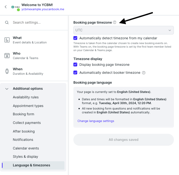
Task: Open help icon beside Automatically detect booker timezone
Action: click(144, 72)
